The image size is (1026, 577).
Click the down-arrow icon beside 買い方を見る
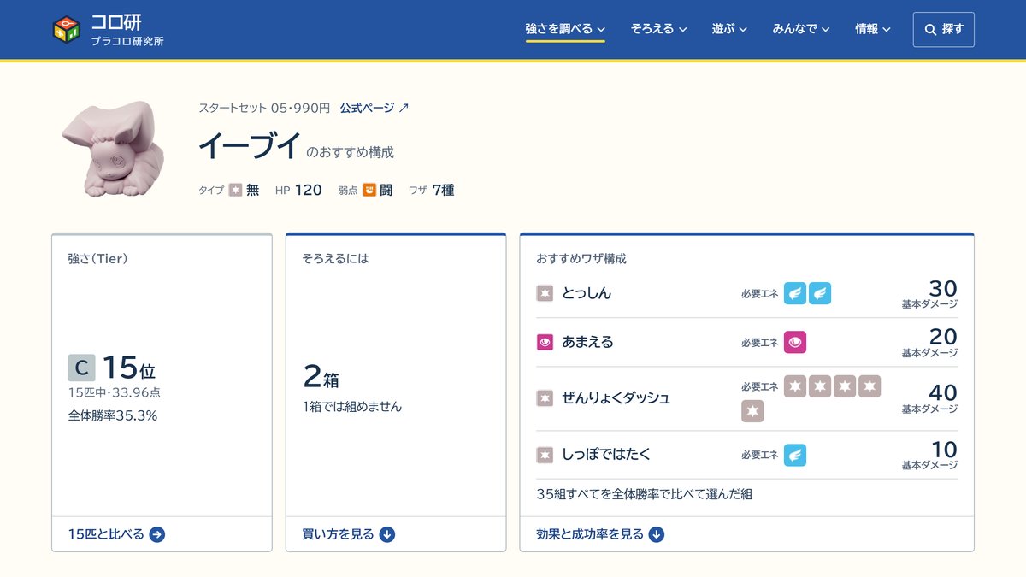coord(386,534)
